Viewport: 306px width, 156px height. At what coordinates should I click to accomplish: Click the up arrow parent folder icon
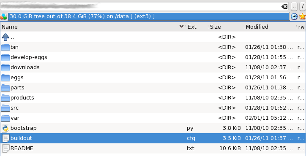pos(5,37)
